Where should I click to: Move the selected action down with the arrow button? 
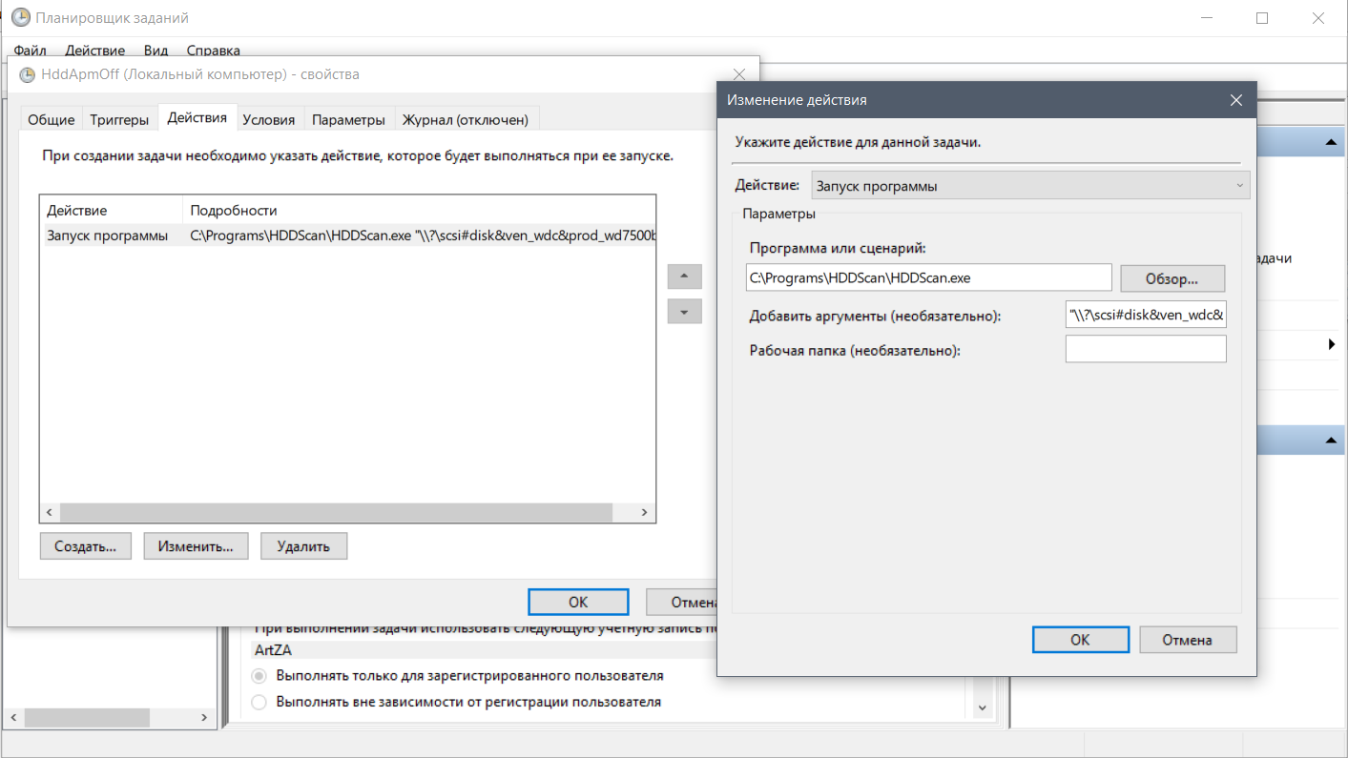point(685,312)
